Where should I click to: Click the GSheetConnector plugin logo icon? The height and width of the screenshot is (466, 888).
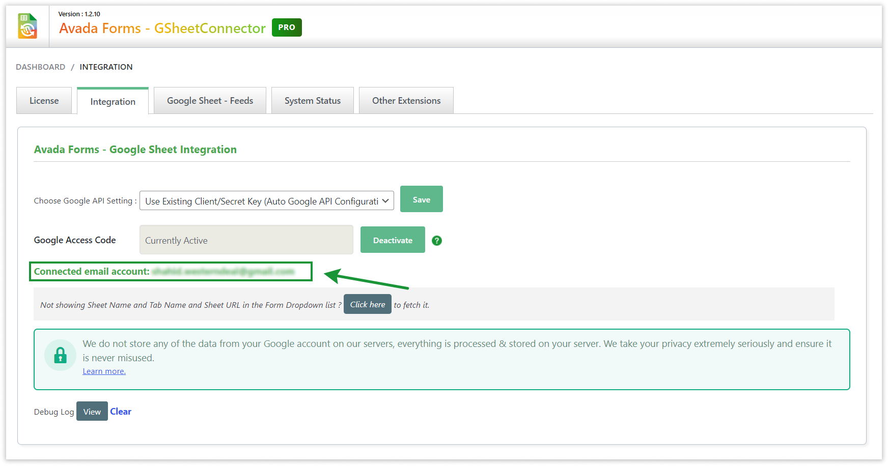click(27, 26)
